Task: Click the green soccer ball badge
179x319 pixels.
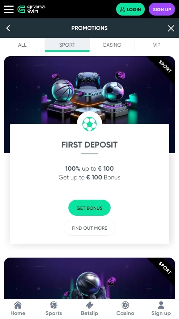Action: (89, 124)
